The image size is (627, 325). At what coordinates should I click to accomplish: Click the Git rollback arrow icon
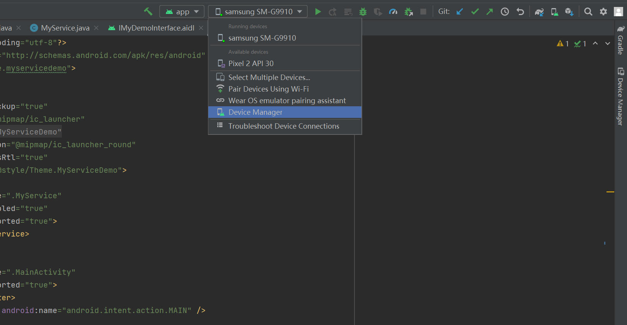(x=520, y=12)
